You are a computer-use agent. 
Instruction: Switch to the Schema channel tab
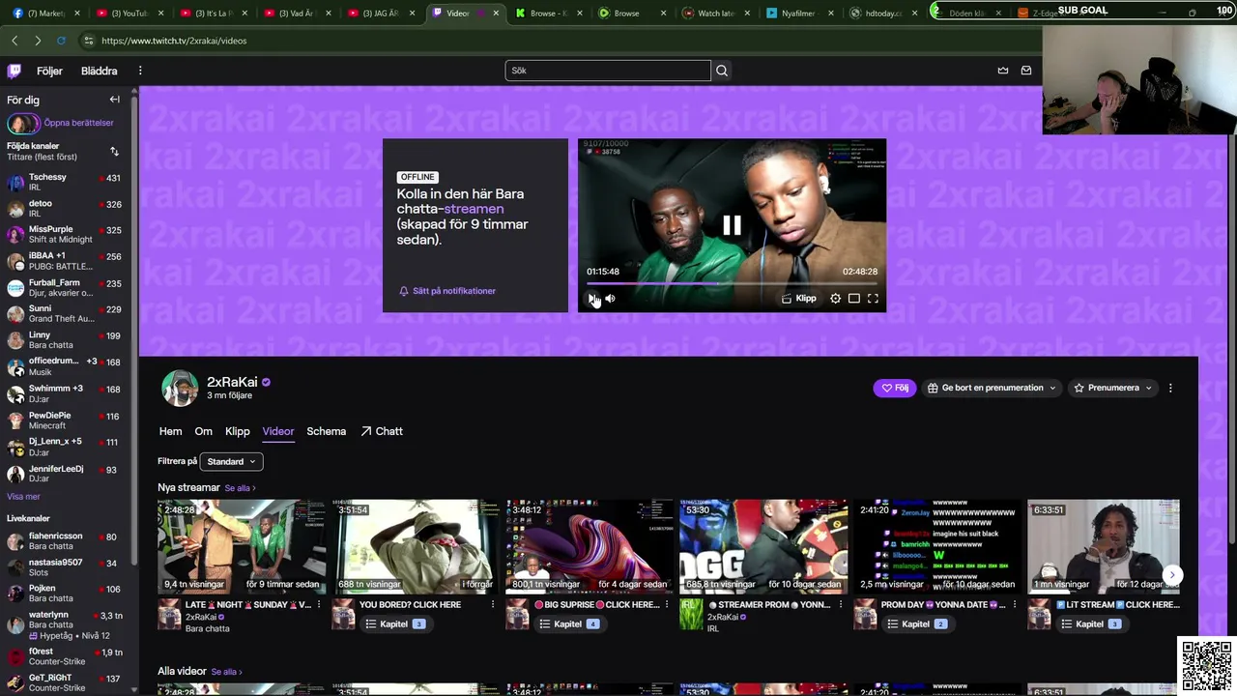[x=326, y=431]
